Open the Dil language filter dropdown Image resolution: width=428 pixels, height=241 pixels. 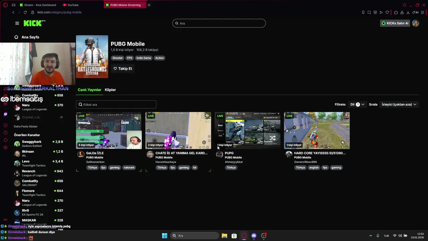357,104
